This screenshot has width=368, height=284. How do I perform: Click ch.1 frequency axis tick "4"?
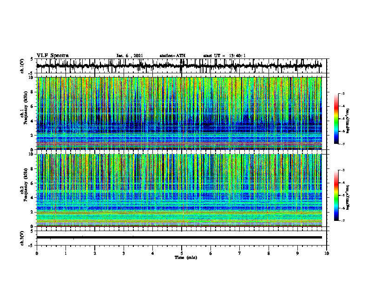[x=32, y=121]
